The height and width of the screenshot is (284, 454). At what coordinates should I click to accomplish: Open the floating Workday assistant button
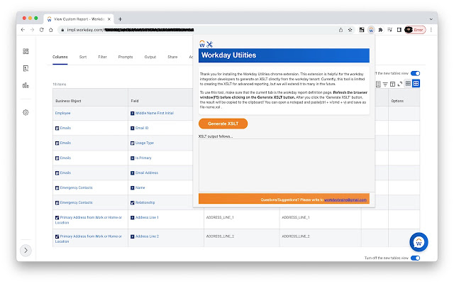(x=419, y=242)
